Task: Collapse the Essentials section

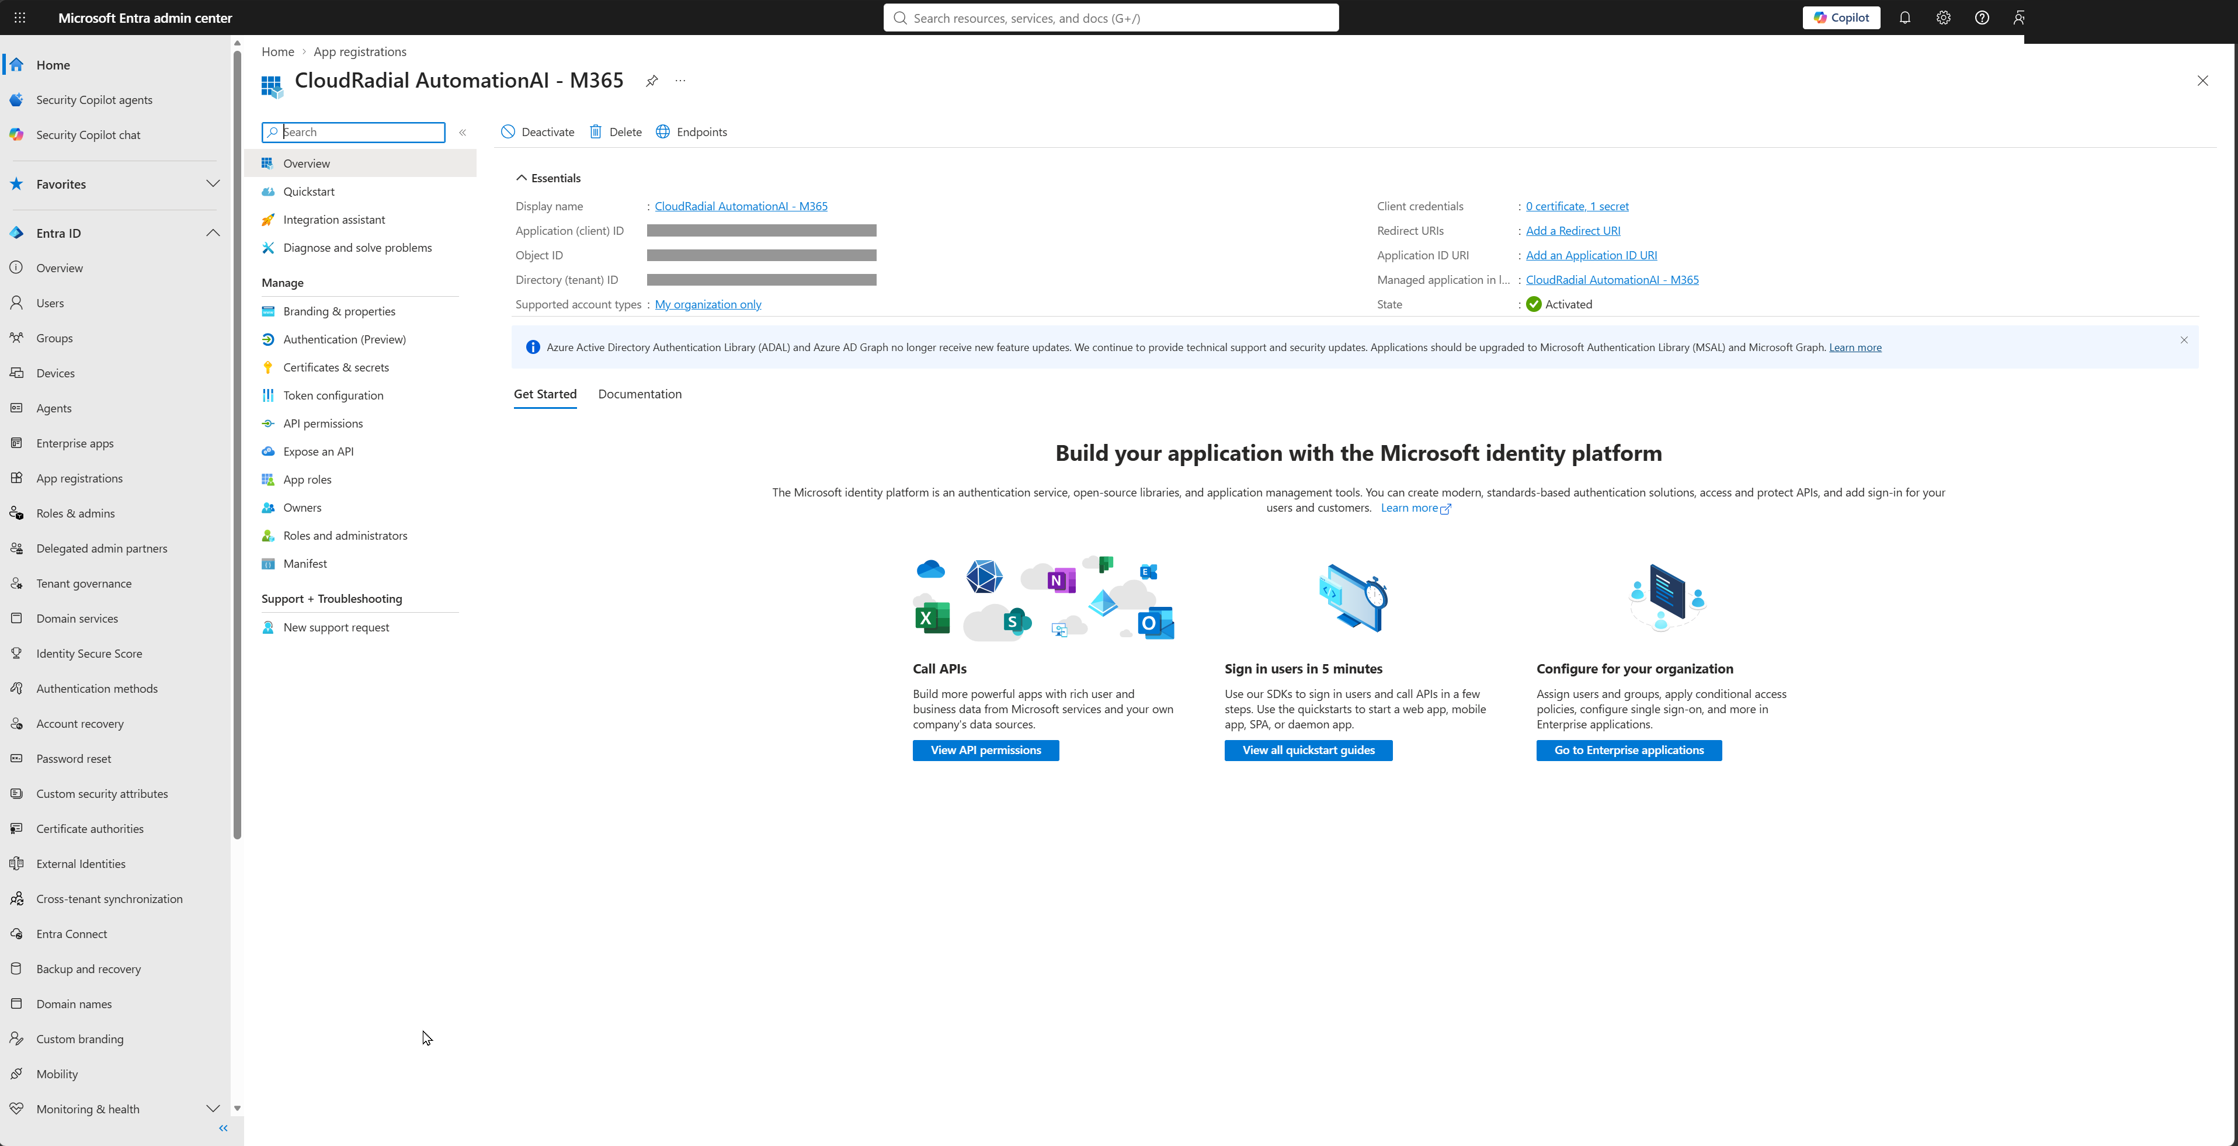Action: [x=548, y=178]
